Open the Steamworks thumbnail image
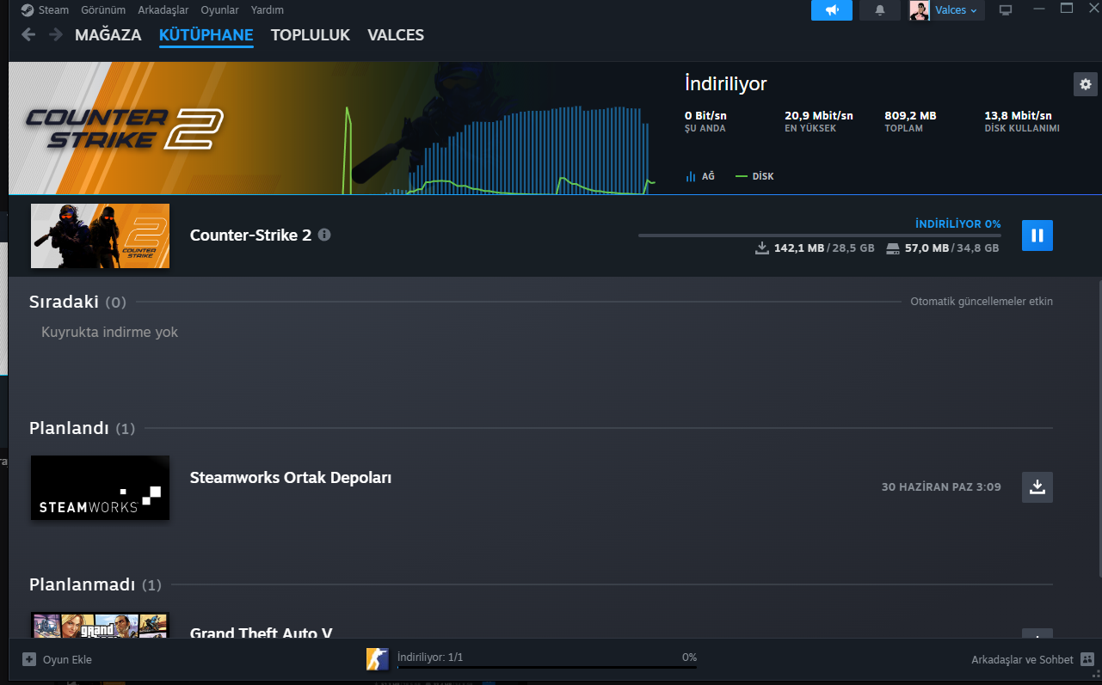Viewport: 1102px width, 685px height. [100, 487]
